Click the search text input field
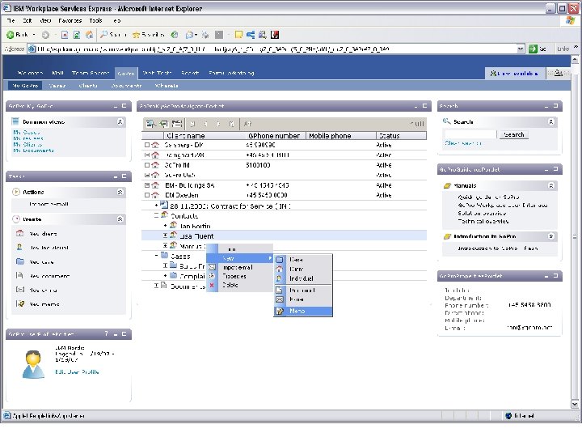The height and width of the screenshot is (437, 582). point(469,134)
